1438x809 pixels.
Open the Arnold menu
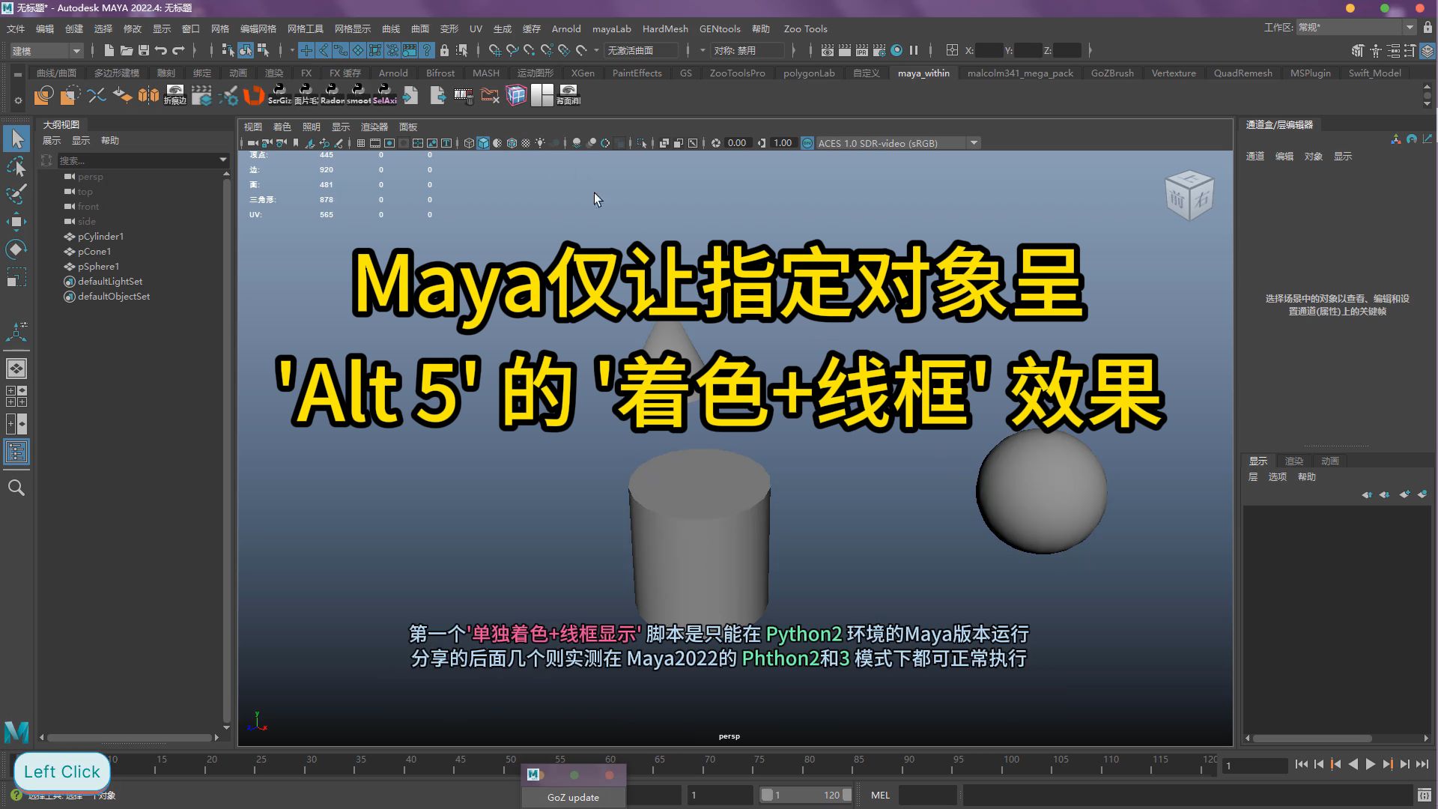coord(566,28)
